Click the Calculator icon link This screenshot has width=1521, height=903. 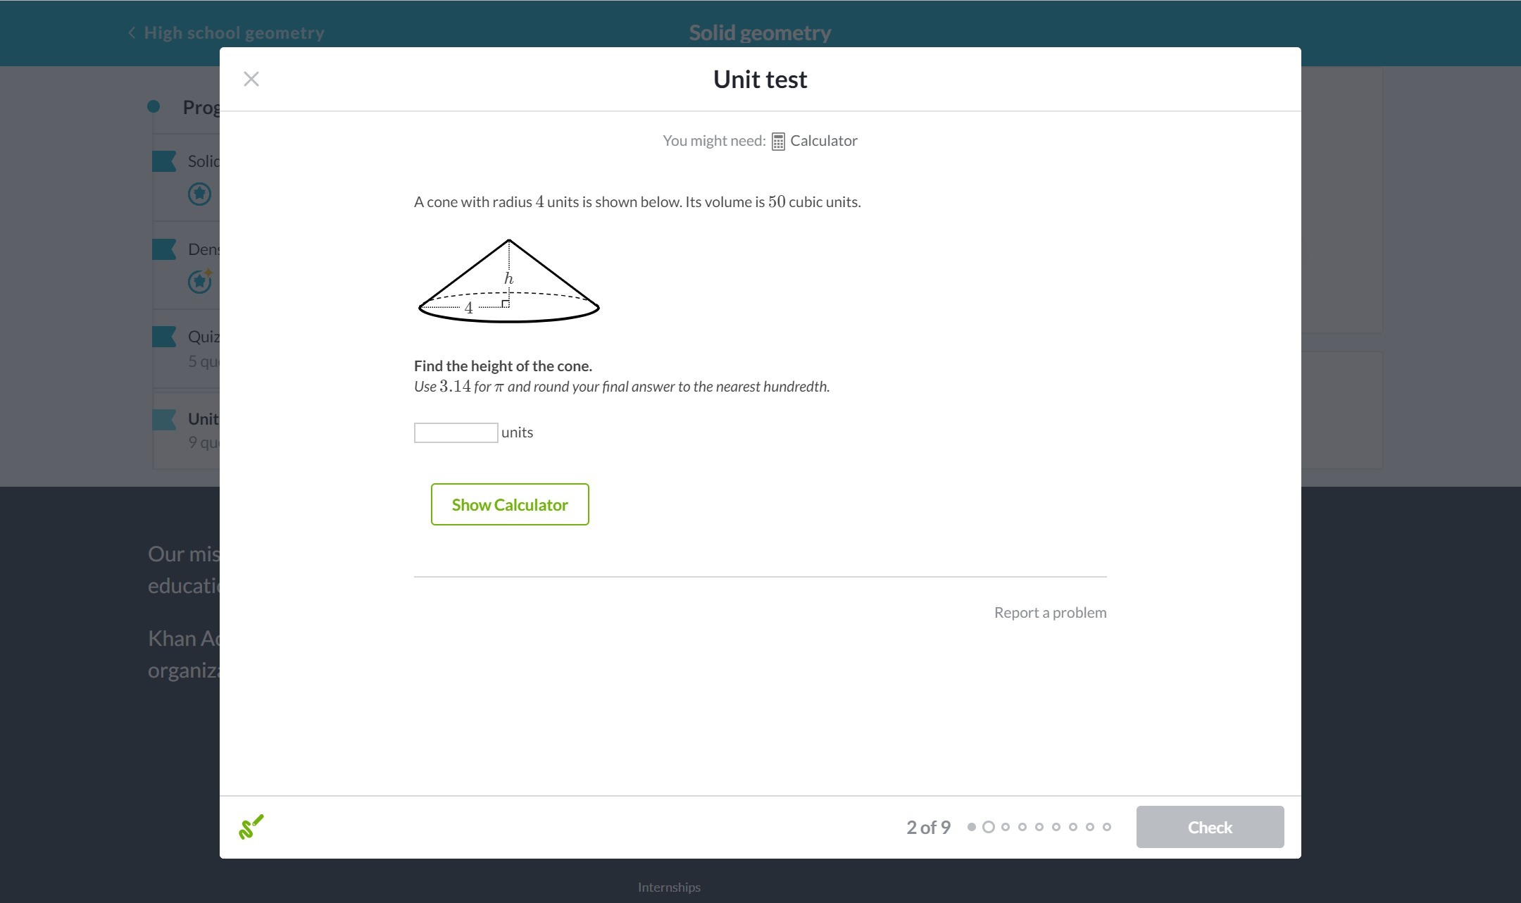pos(778,142)
